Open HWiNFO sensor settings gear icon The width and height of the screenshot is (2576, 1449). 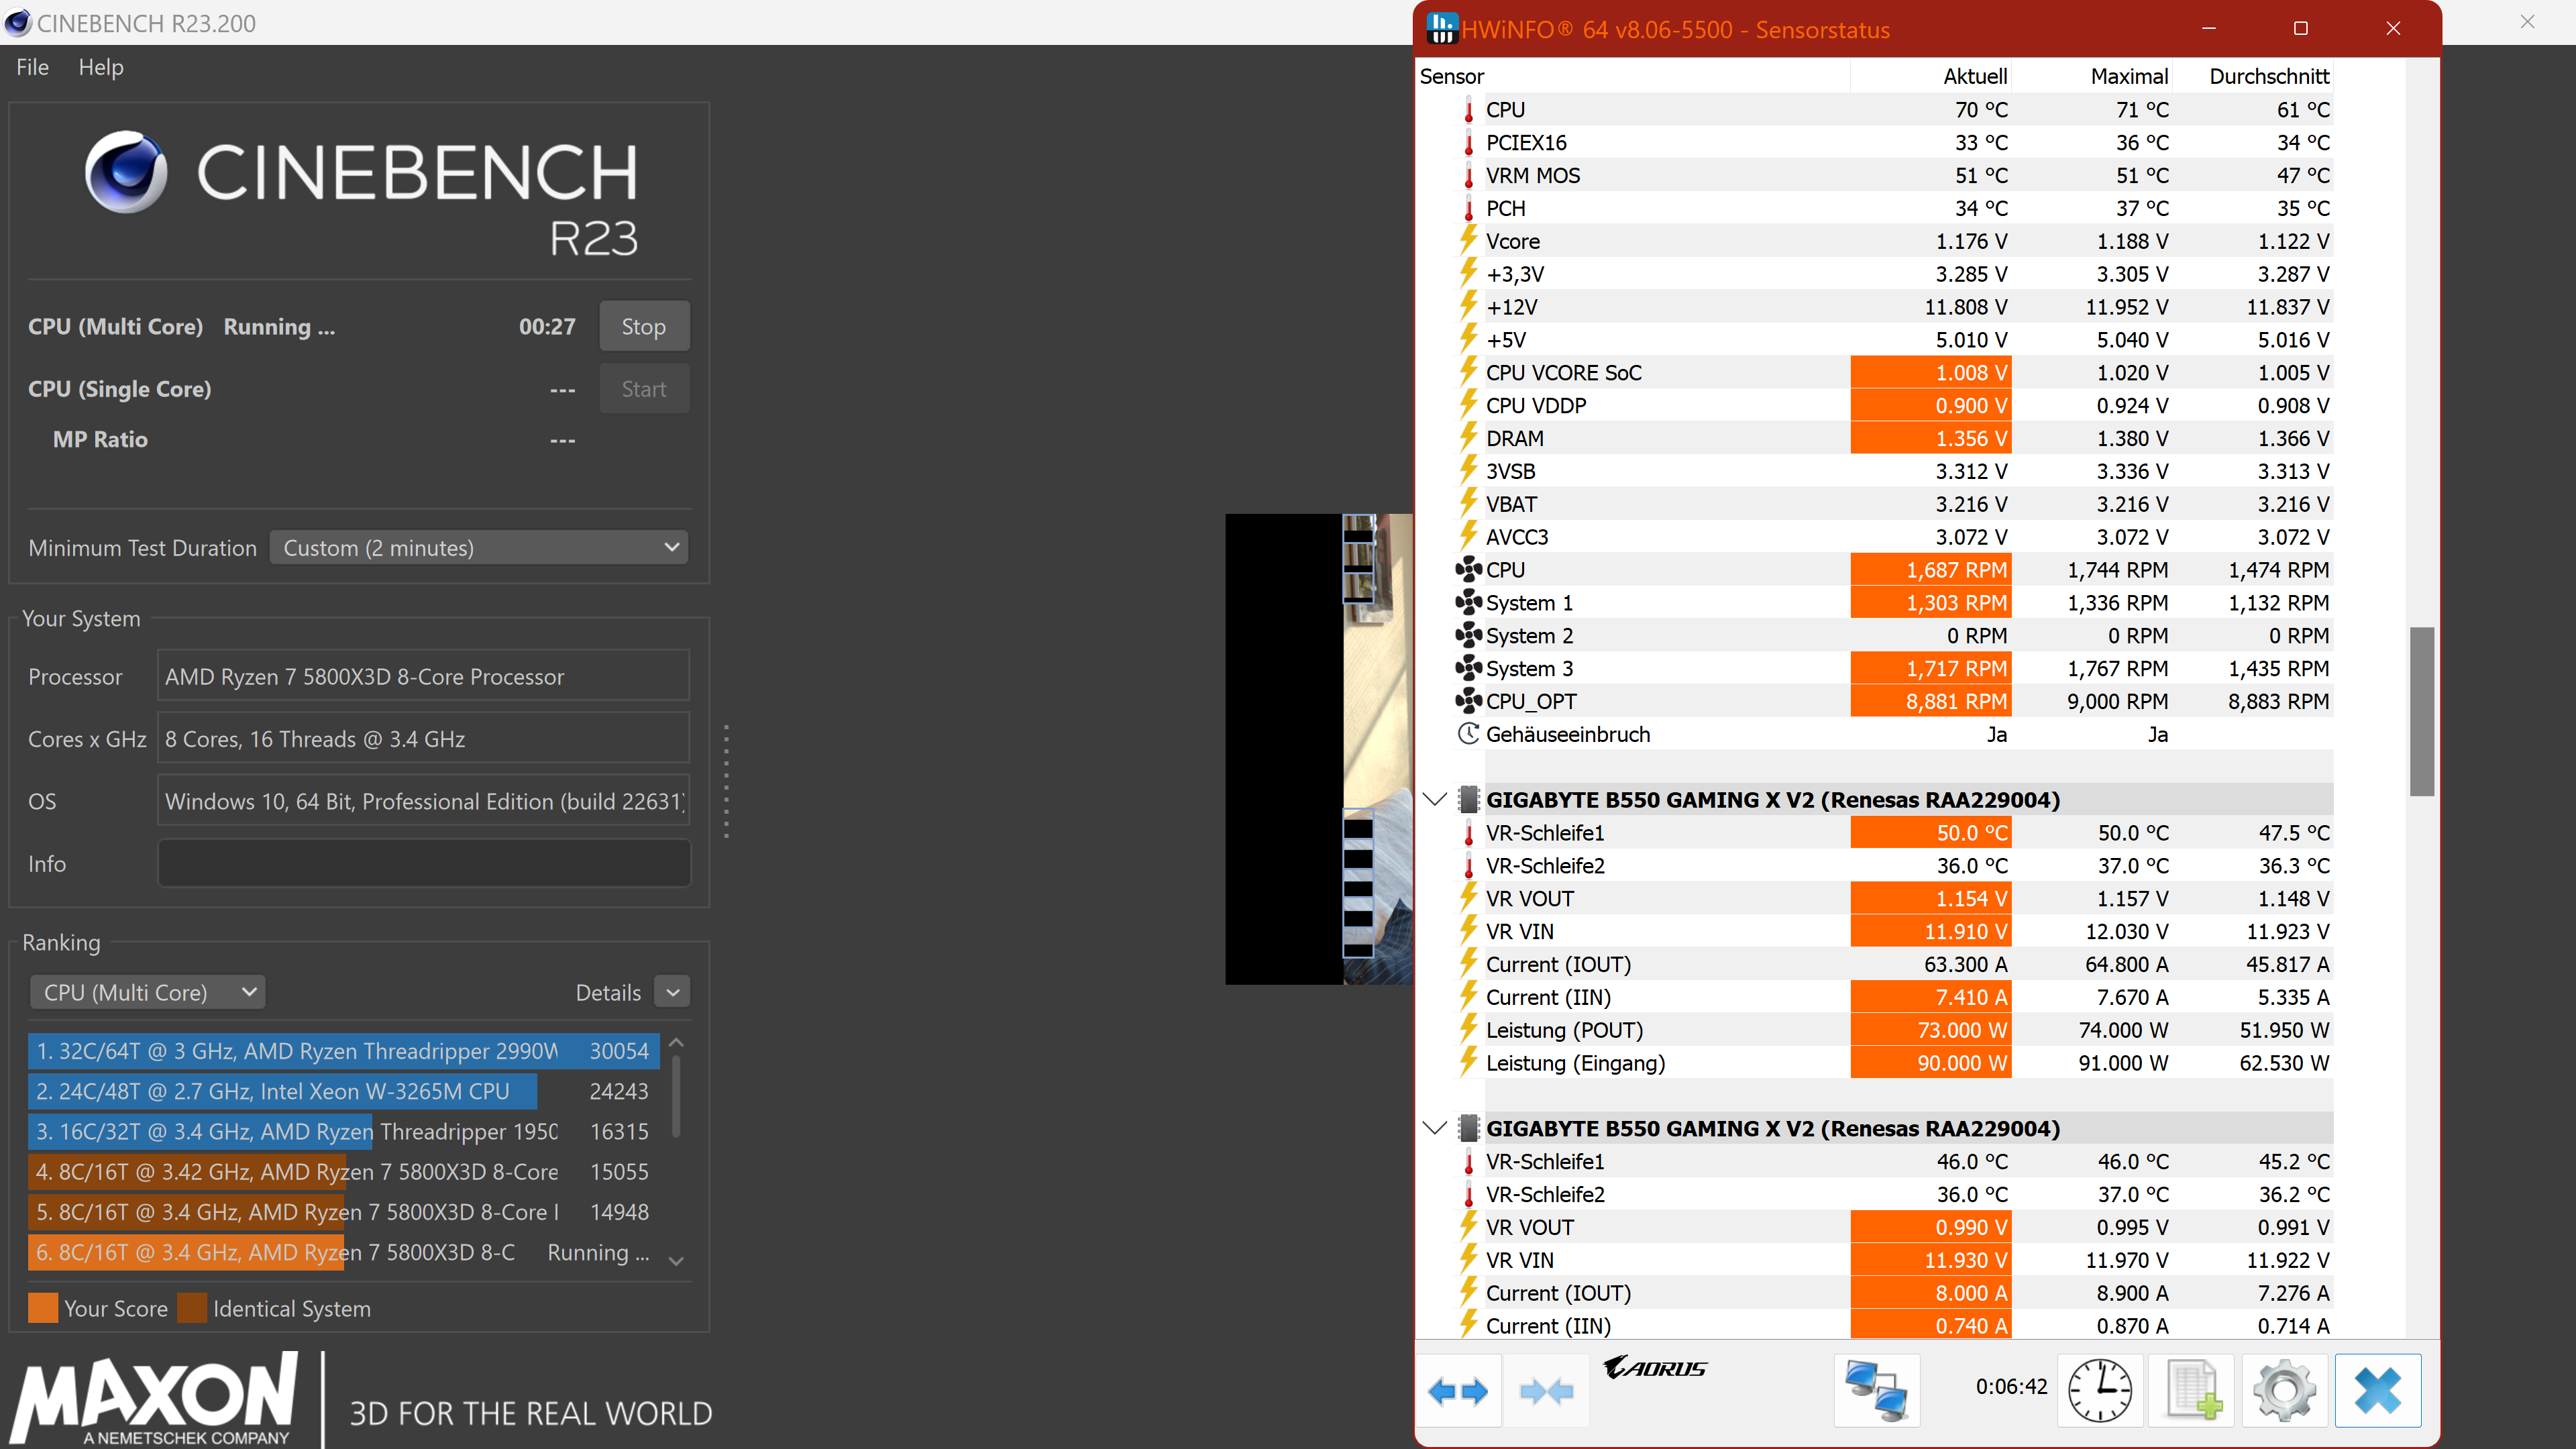click(2284, 1390)
